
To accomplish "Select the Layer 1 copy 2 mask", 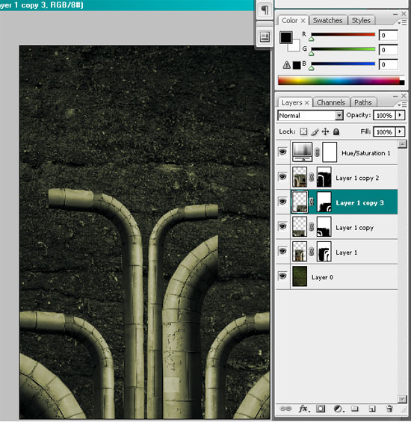I will [x=324, y=177].
